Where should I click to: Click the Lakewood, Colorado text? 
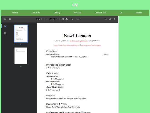pos(61,41)
